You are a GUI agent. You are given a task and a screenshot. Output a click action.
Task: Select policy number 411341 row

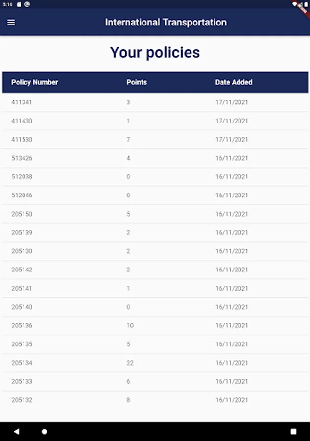pyautogui.click(x=22, y=102)
